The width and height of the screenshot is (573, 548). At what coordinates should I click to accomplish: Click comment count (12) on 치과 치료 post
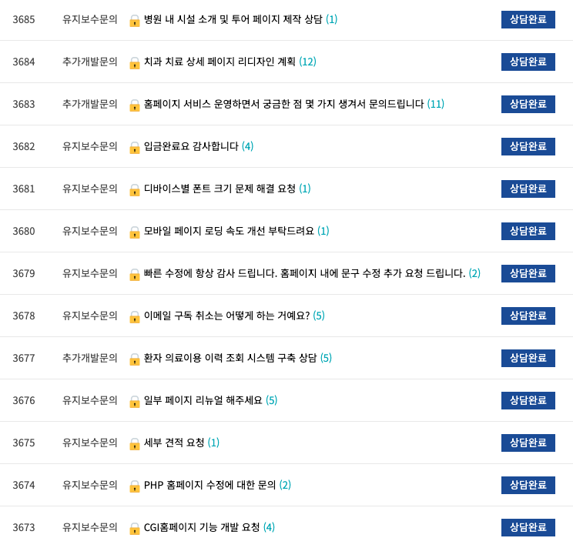tap(307, 62)
